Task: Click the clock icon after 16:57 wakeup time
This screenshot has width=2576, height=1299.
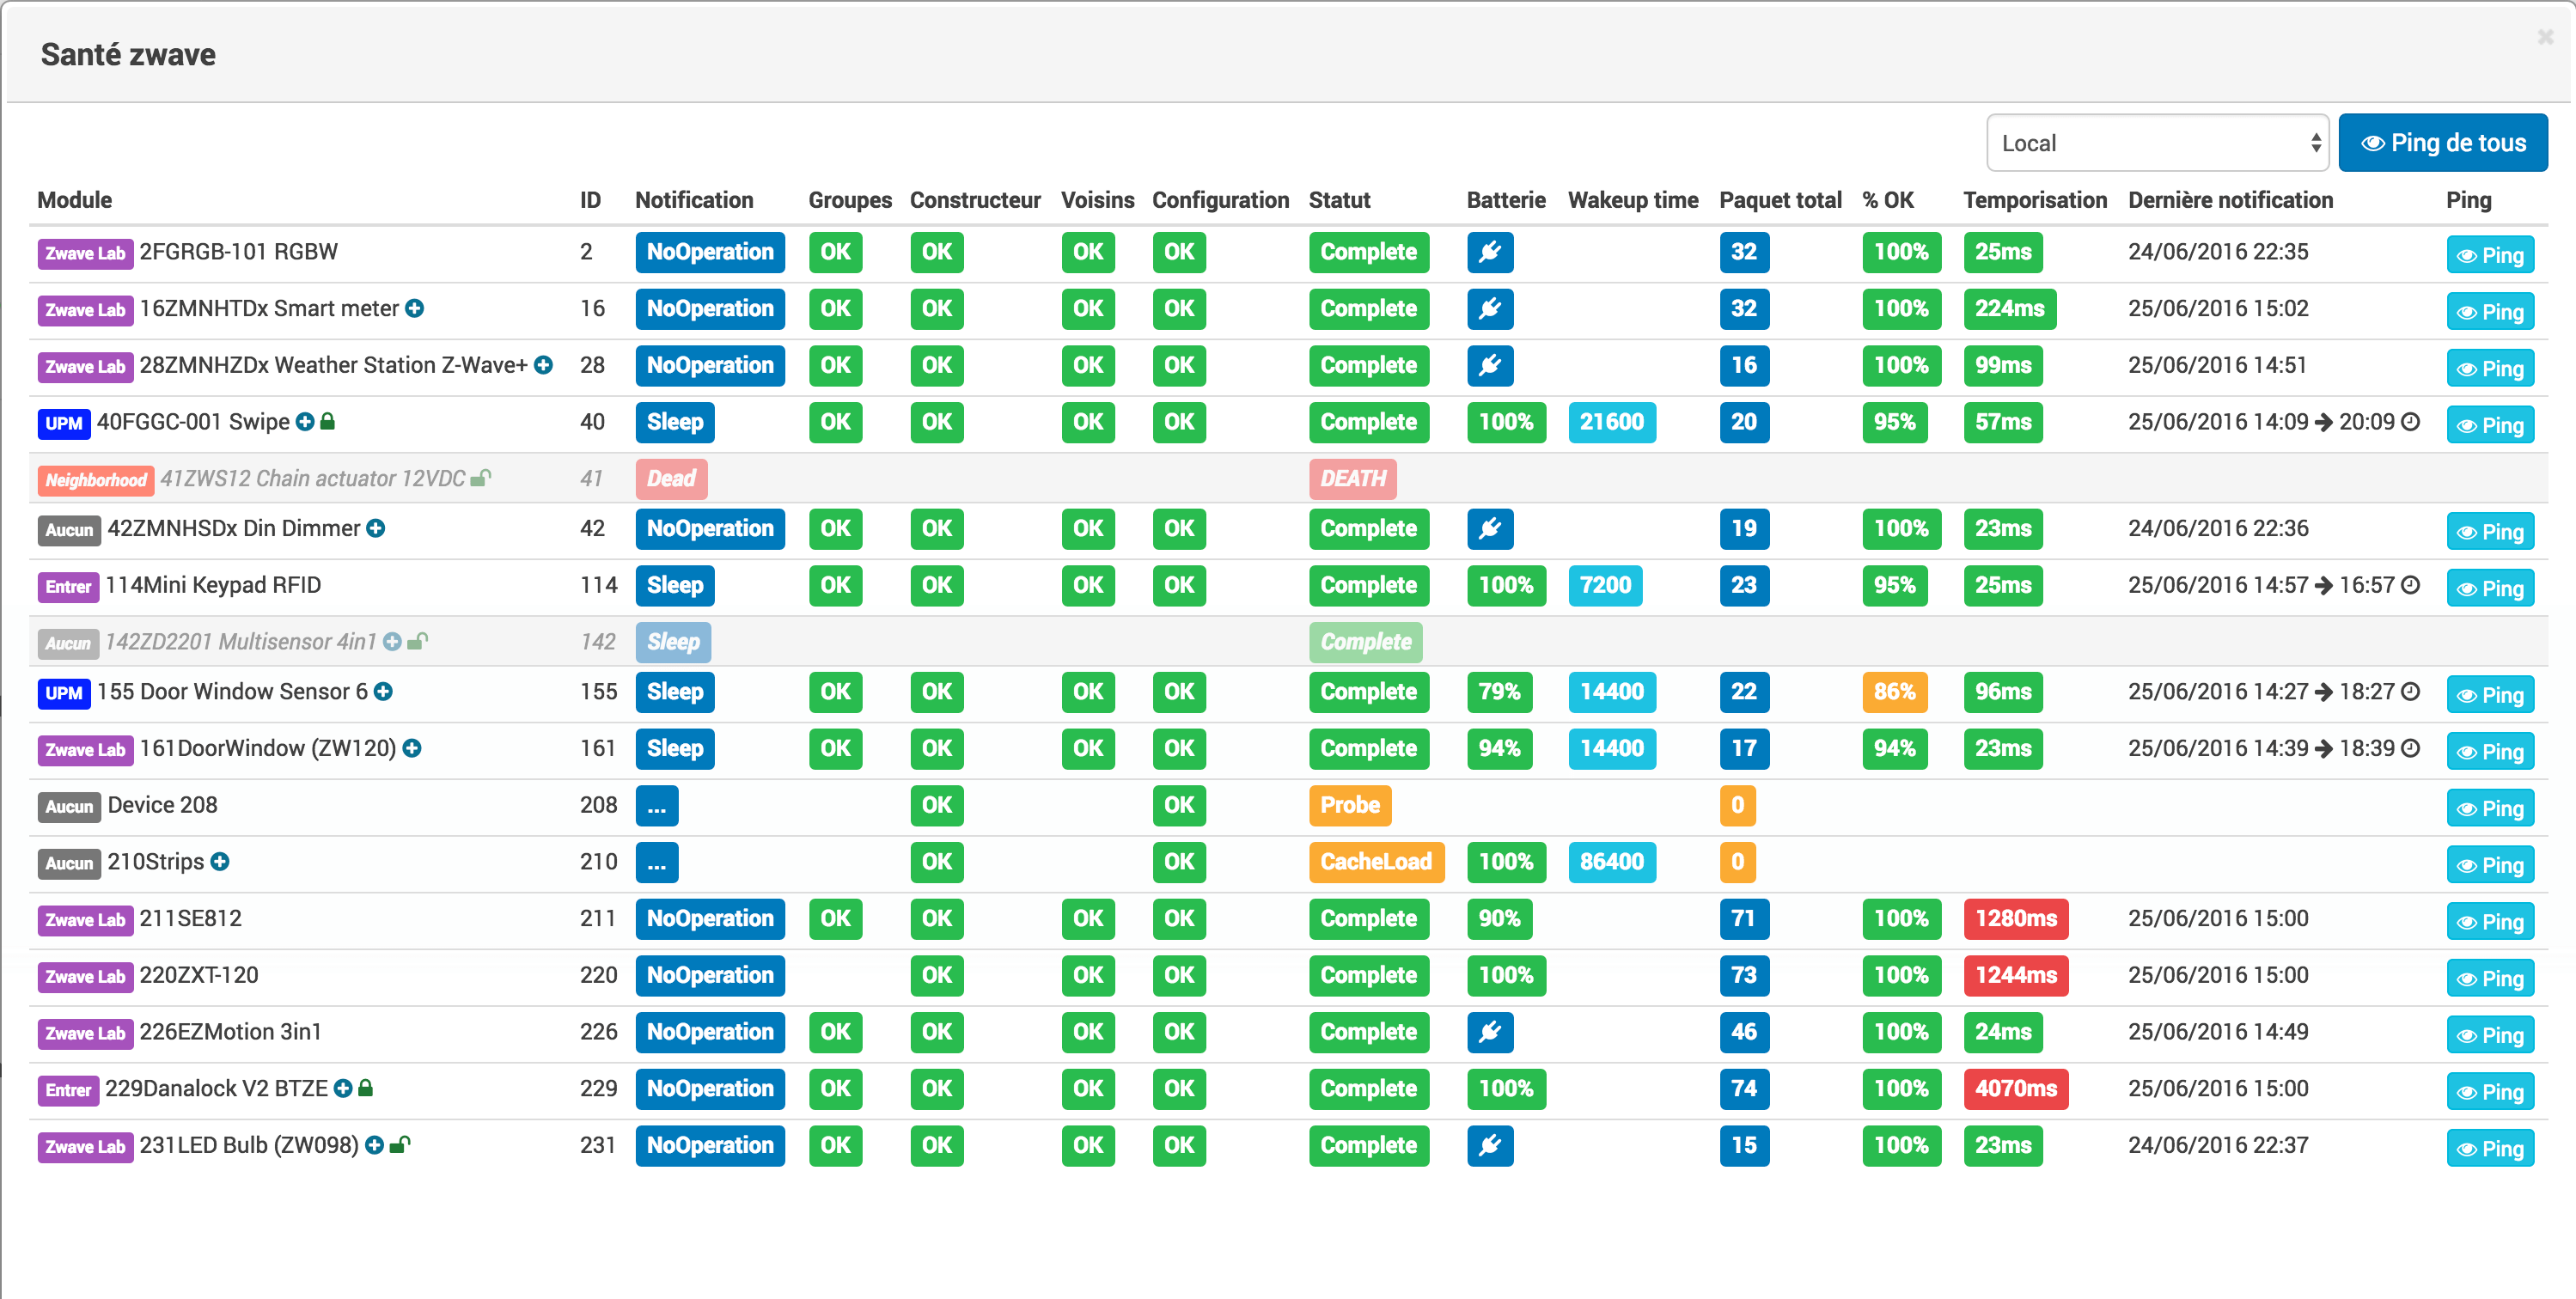Action: pyautogui.click(x=2410, y=585)
